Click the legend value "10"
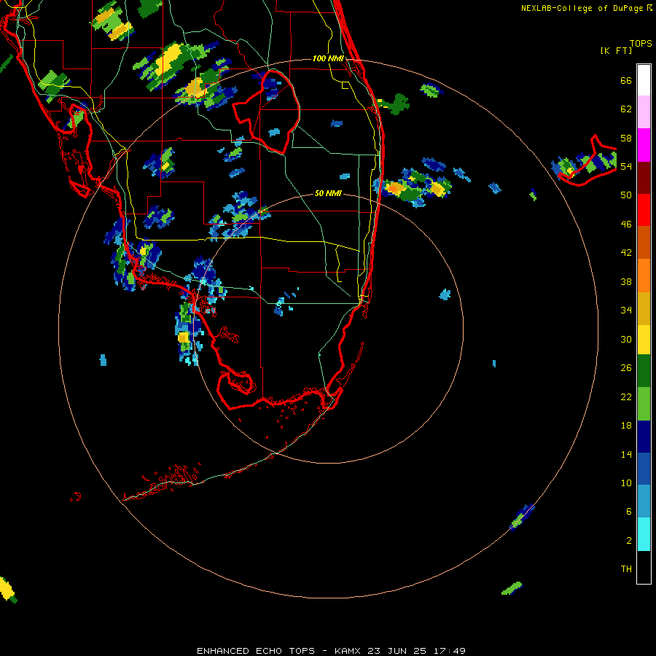The image size is (656, 656). click(626, 483)
